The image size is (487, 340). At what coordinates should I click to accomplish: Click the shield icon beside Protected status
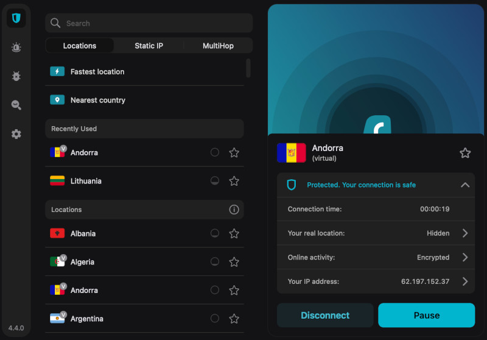coord(292,185)
